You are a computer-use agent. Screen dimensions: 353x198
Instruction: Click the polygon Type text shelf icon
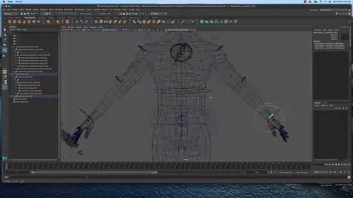coord(62,22)
